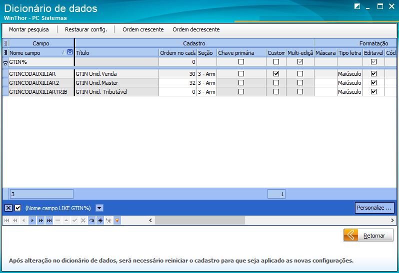399x273 pixels.
Task: Click the Retornar button label
Action: click(x=374, y=236)
